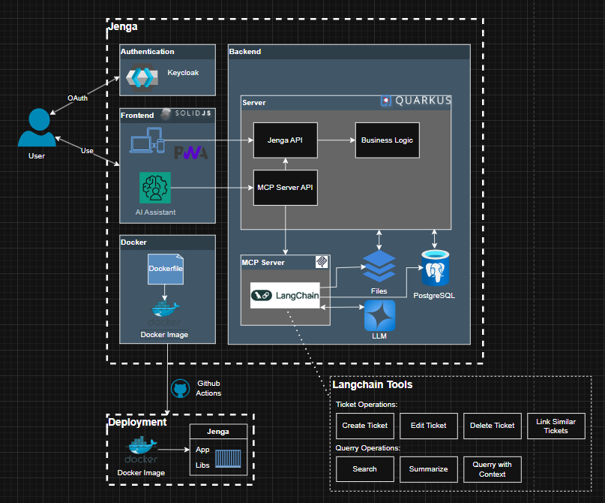Click the AI Assistant icon

tap(155, 188)
